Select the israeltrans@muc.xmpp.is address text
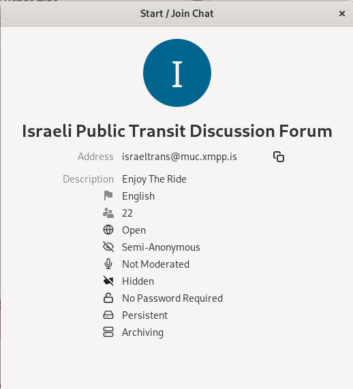The height and width of the screenshot is (389, 353). coord(179,157)
